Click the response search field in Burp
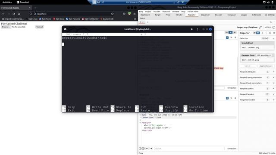Screen dimensions: 276x155 point(189,149)
